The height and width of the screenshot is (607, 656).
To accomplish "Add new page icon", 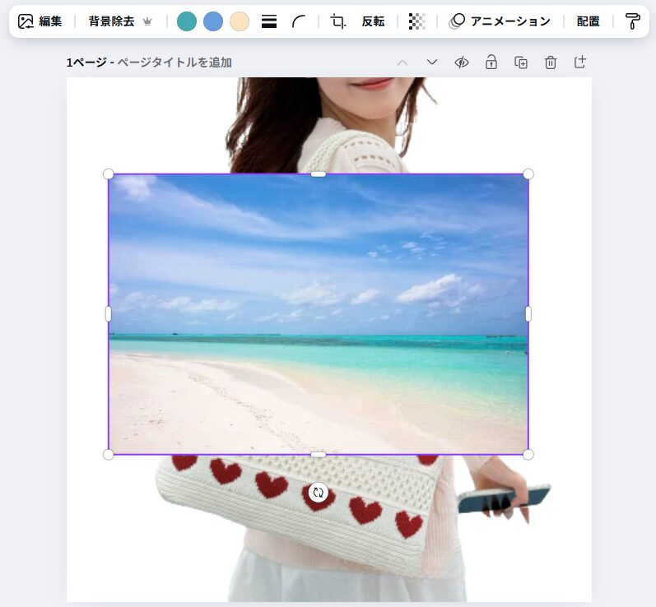I will (580, 63).
